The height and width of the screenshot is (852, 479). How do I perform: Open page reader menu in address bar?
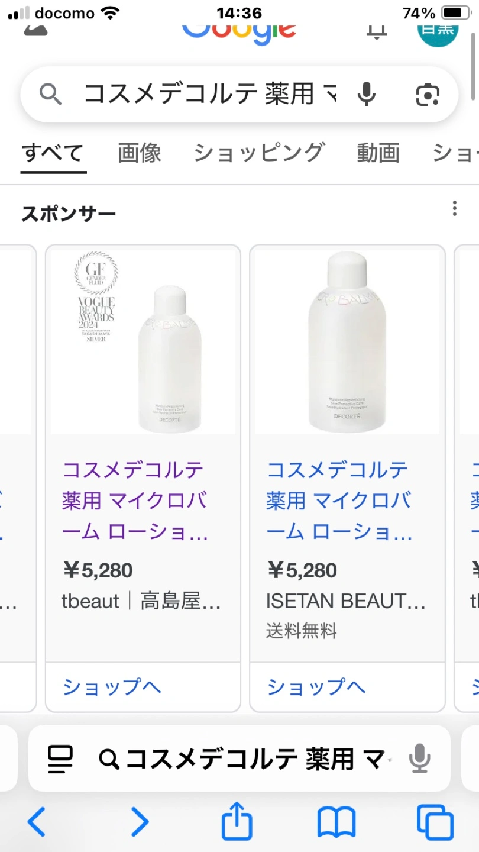click(60, 759)
